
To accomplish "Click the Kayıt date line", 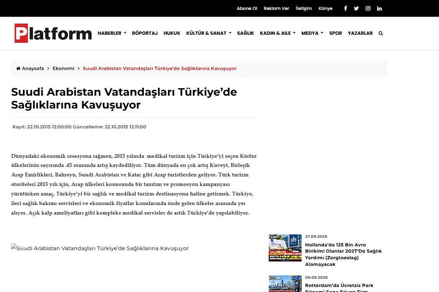I will [79, 127].
